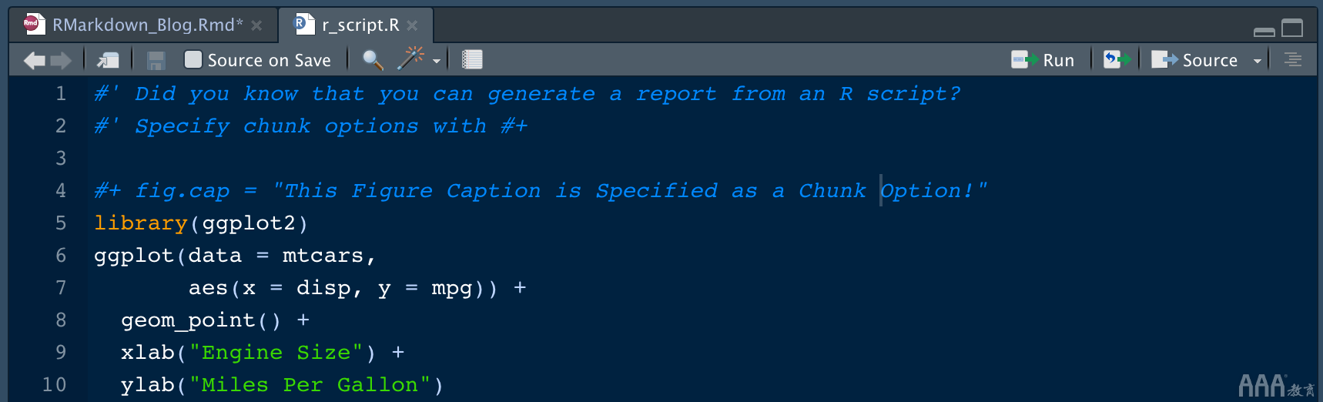The image size is (1323, 402).
Task: Expand the code tools dropdown arrow
Action: point(437,60)
